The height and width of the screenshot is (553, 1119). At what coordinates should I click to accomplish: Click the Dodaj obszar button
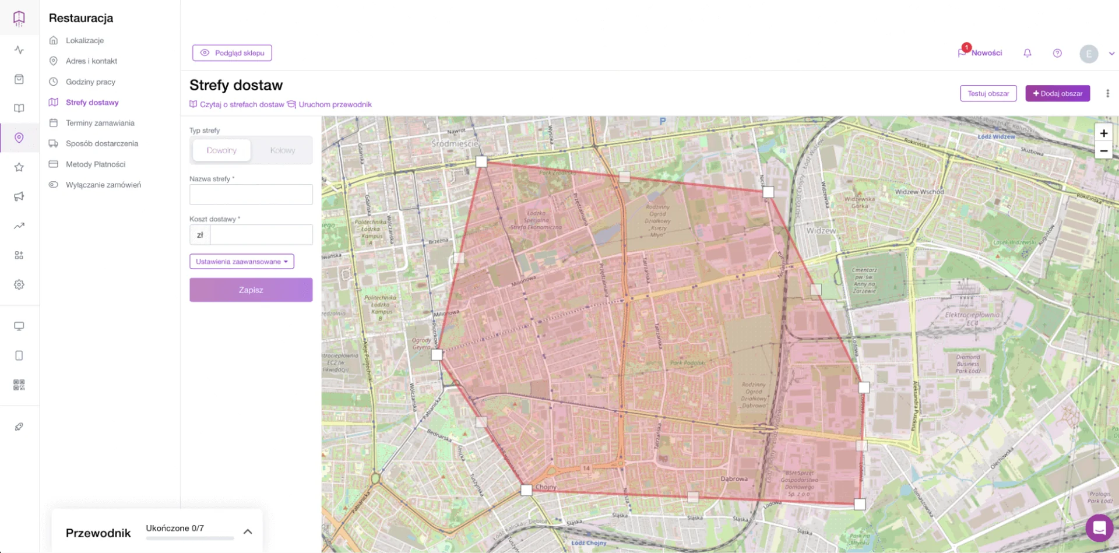coord(1057,93)
